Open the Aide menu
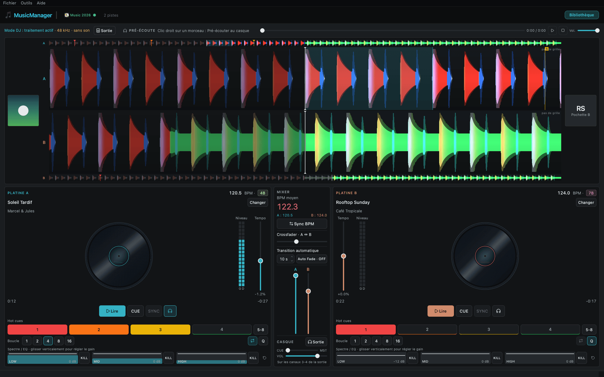The height and width of the screenshot is (377, 604). pyautogui.click(x=41, y=3)
